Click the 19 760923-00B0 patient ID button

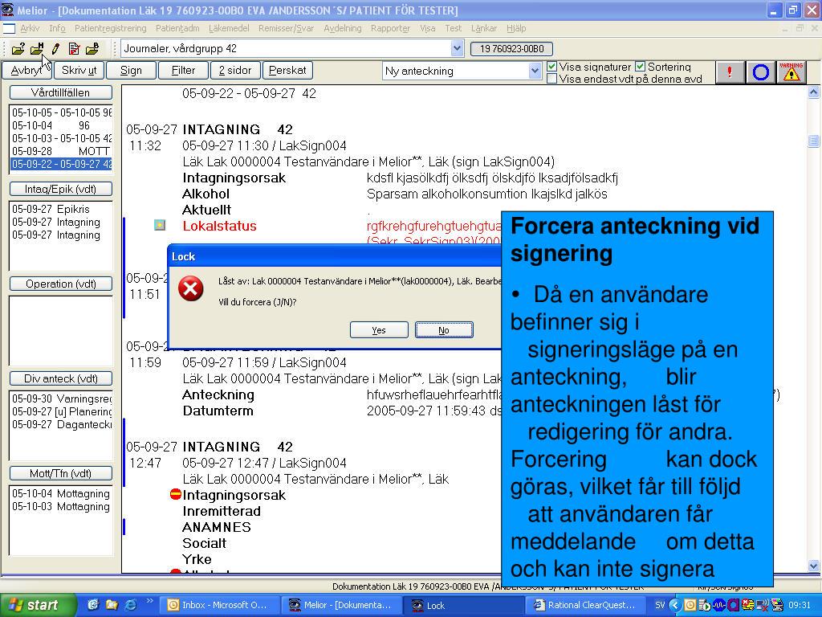point(511,49)
